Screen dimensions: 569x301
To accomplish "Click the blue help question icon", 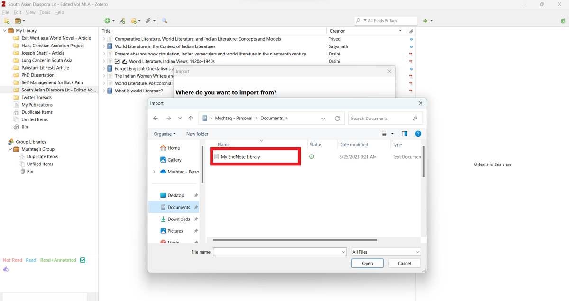I will (418, 134).
